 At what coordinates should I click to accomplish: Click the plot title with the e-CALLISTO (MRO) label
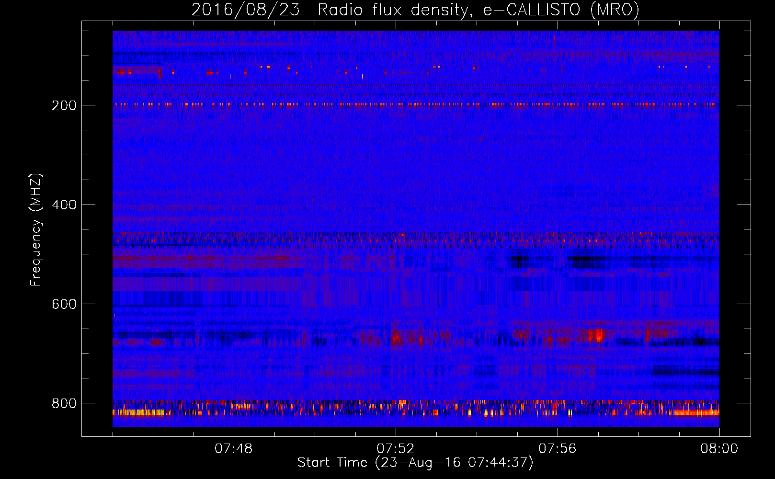point(415,10)
